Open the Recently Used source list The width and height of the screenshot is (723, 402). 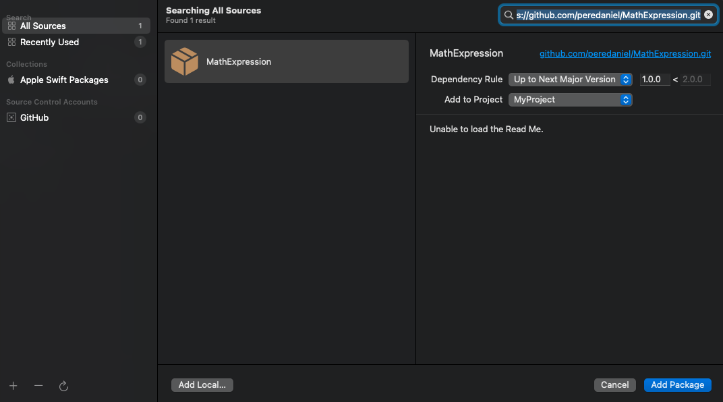click(76, 42)
